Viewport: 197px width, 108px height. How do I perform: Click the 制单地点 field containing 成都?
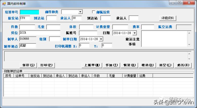click(x=28, y=46)
